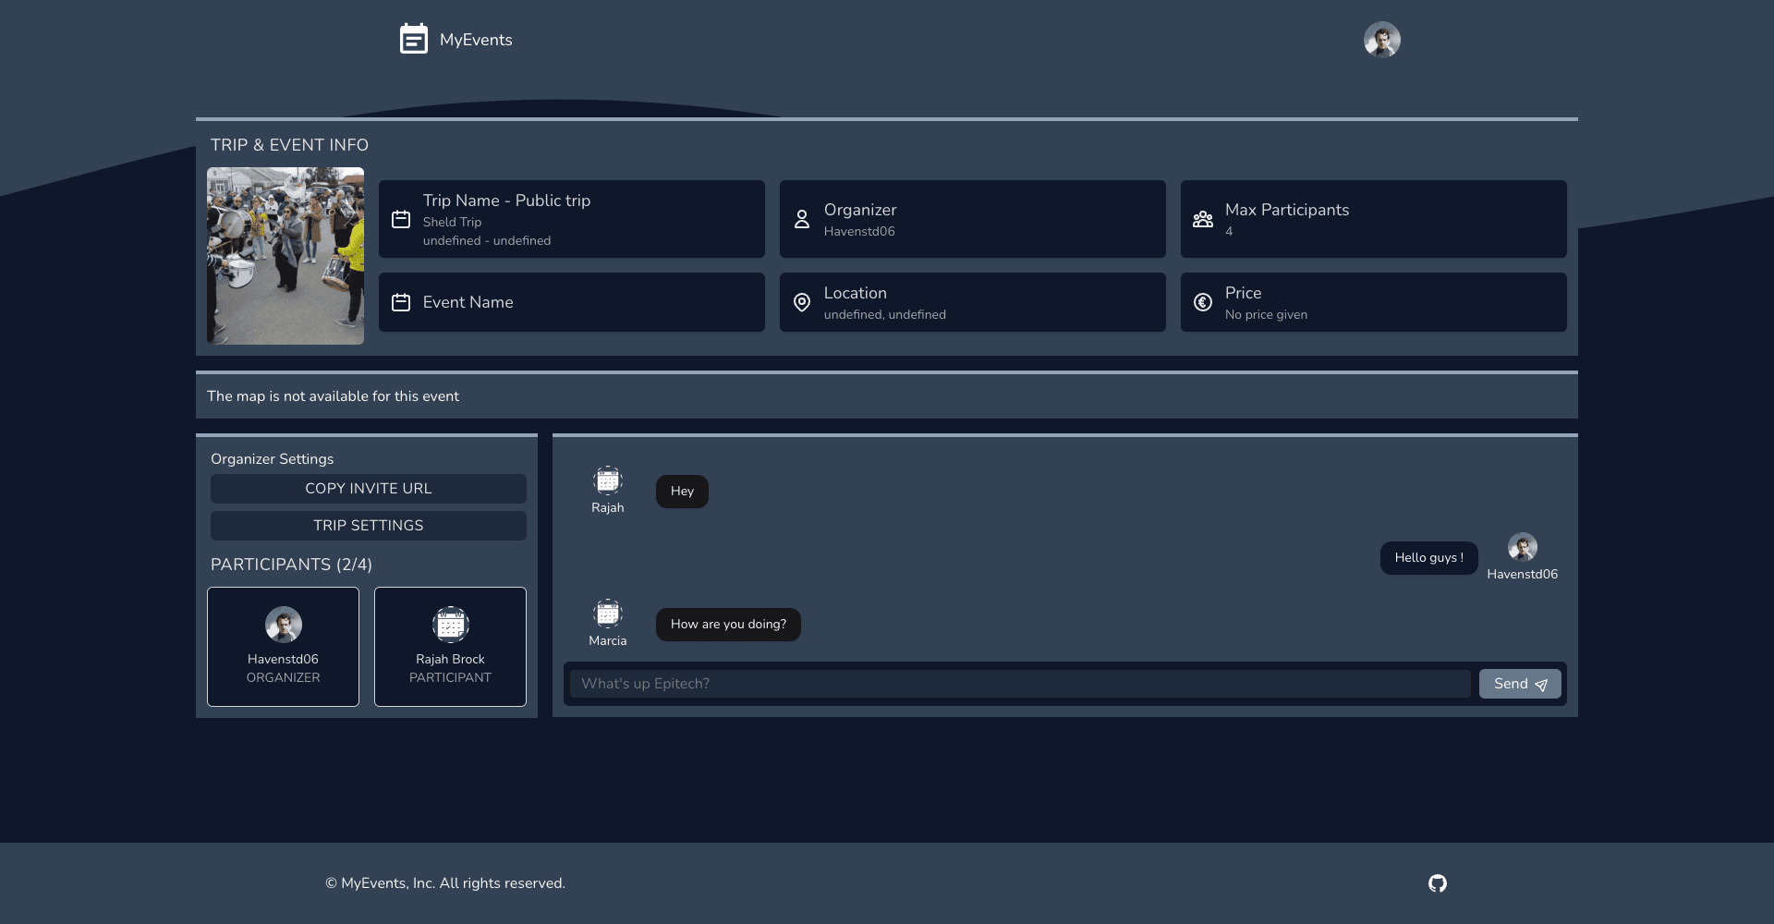Screen dimensions: 1774x924
Task: Click the person icon beside Organizer
Action: 801,219
